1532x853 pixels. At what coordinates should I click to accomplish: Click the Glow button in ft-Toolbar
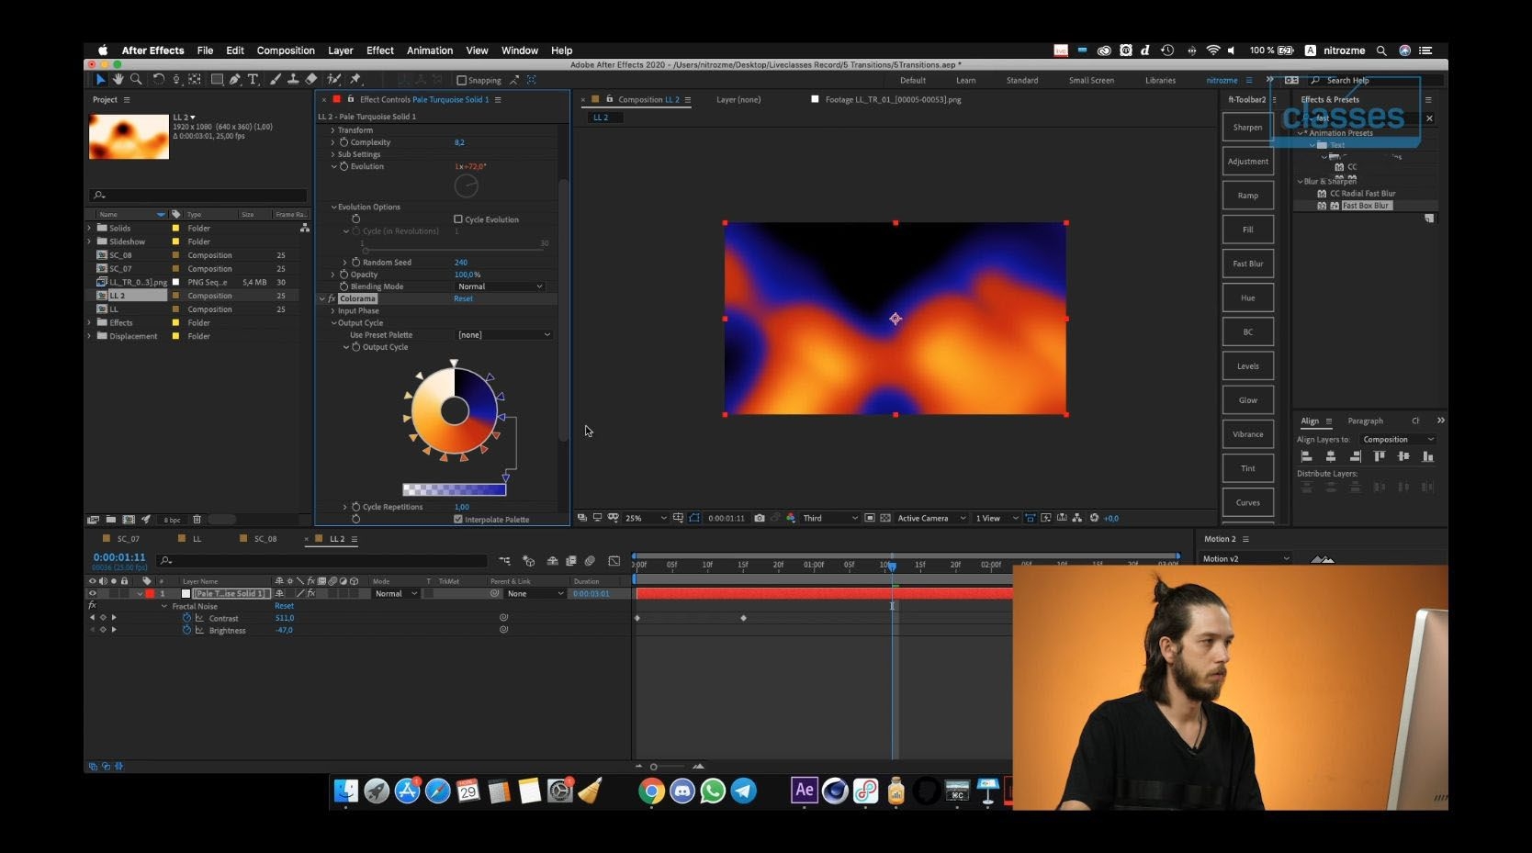tap(1247, 399)
